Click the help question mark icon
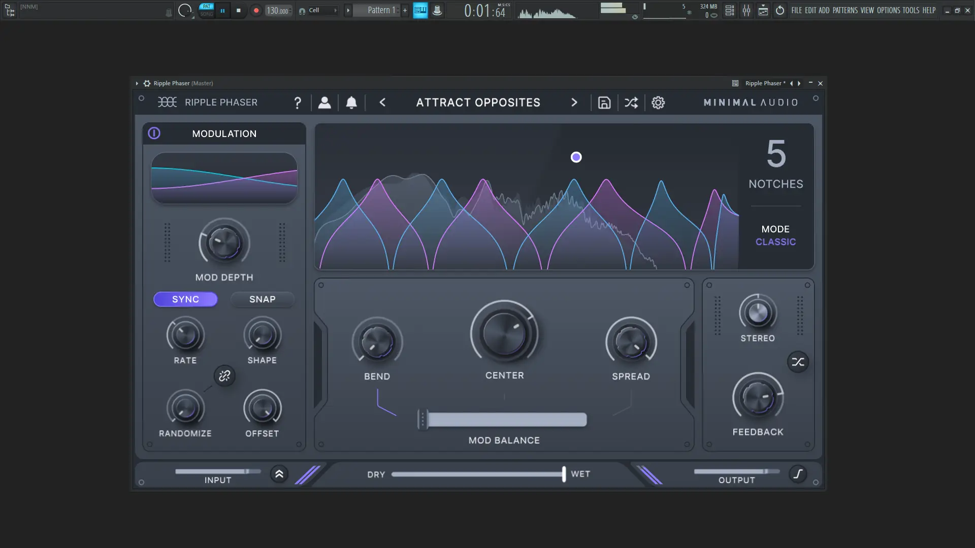This screenshot has width=975, height=548. pyautogui.click(x=298, y=103)
